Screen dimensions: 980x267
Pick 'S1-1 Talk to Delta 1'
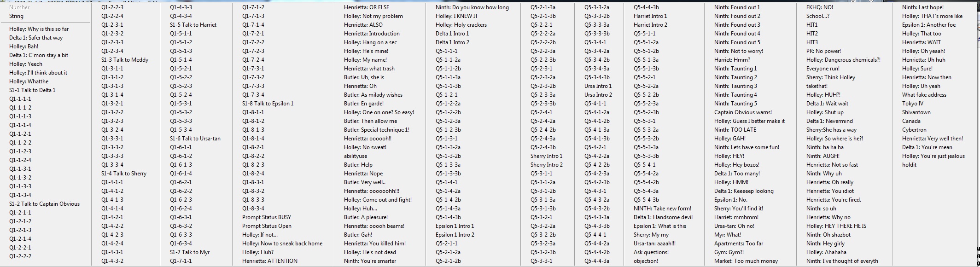(32, 90)
